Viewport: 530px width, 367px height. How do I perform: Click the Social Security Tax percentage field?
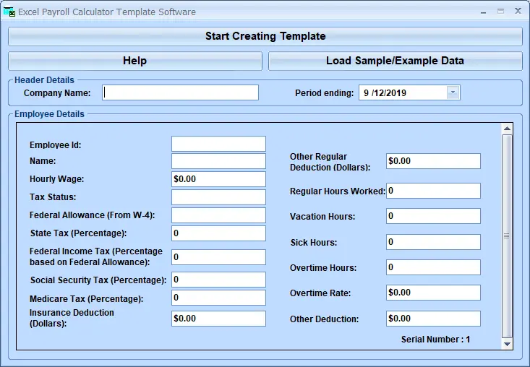tap(218, 280)
